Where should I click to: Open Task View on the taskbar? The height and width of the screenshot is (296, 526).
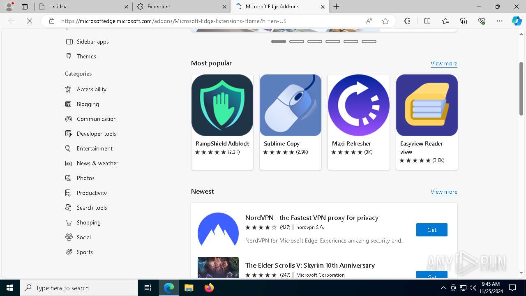[148, 288]
